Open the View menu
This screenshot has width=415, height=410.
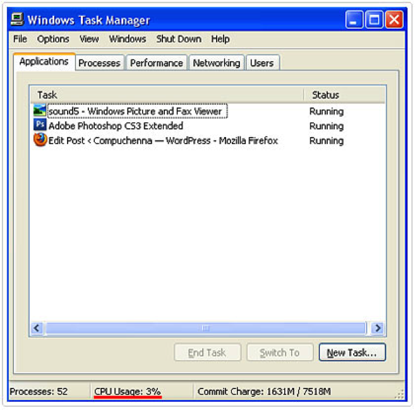tap(89, 39)
